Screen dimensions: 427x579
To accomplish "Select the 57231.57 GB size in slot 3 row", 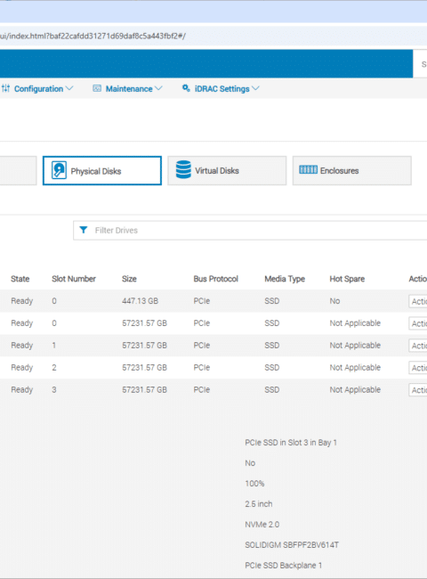I will tap(144, 389).
